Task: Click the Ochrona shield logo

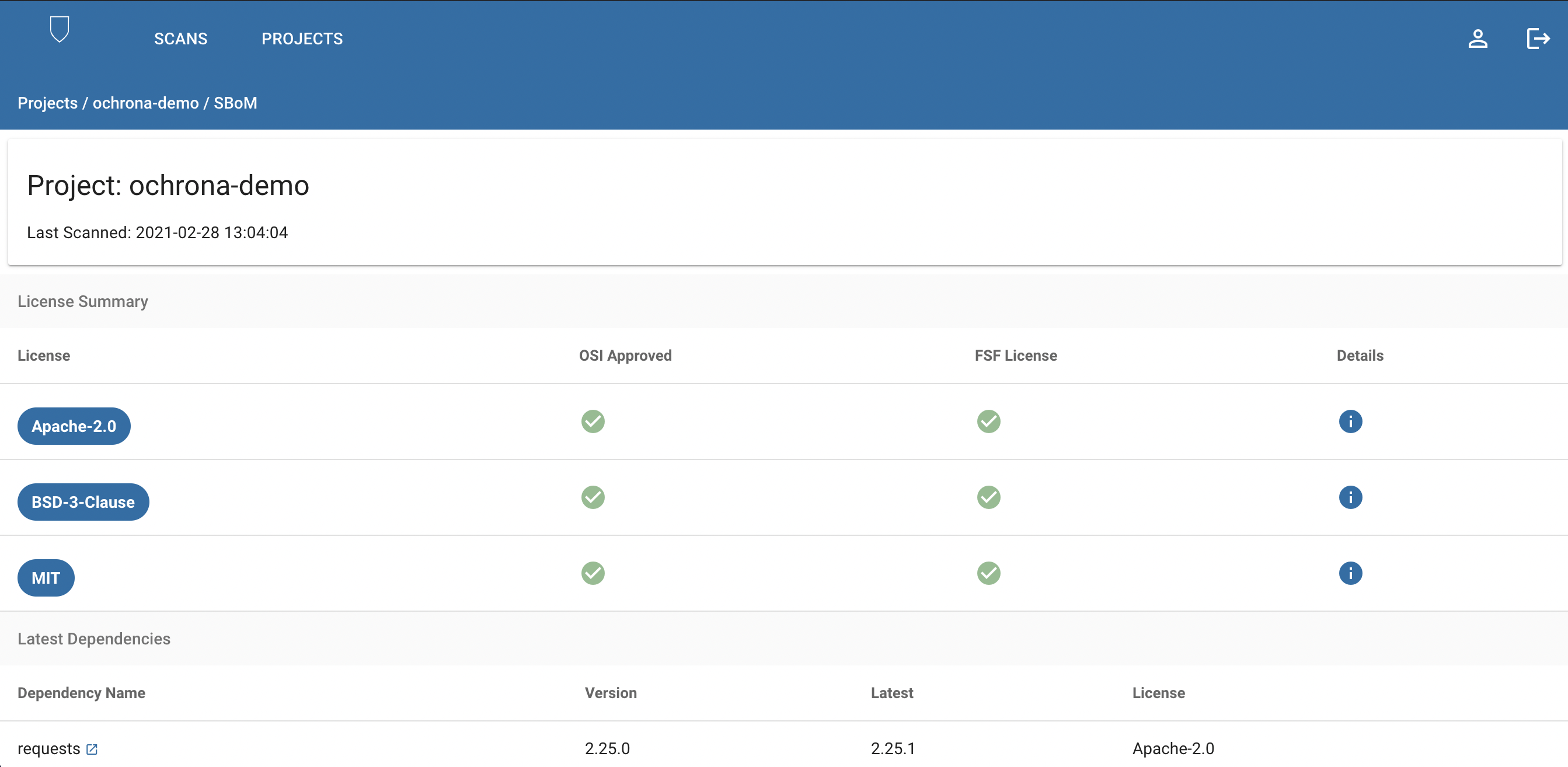Action: tap(59, 29)
